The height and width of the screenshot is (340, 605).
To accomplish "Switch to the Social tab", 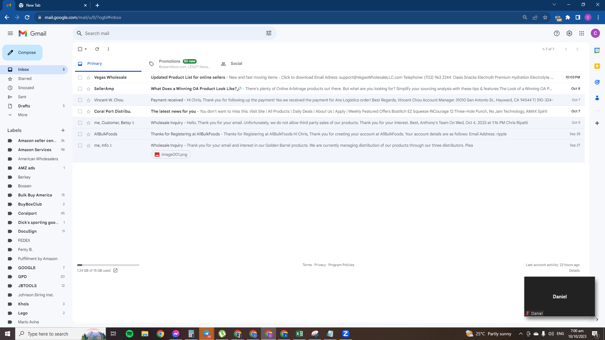I will click(x=251, y=64).
